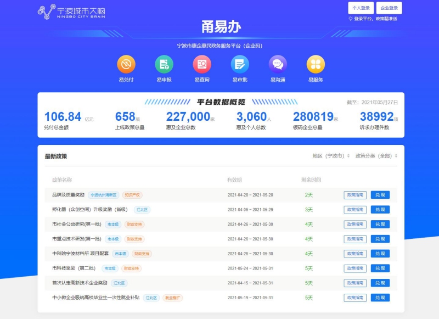Open 政策指南 for 品牌及质量奖励
Image resolution: width=439 pixels, height=319 pixels.
pyautogui.click(x=355, y=195)
